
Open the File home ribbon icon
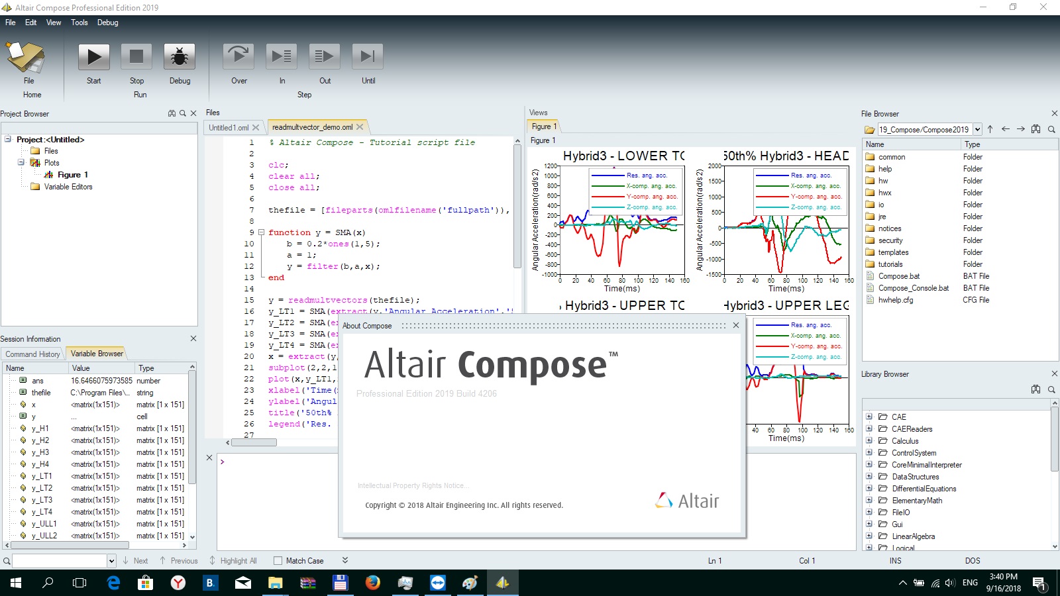[26, 58]
